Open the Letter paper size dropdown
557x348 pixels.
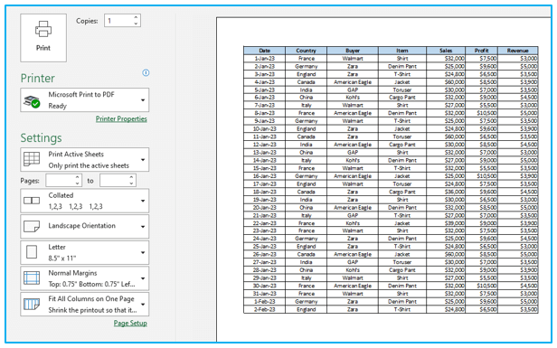pos(85,252)
